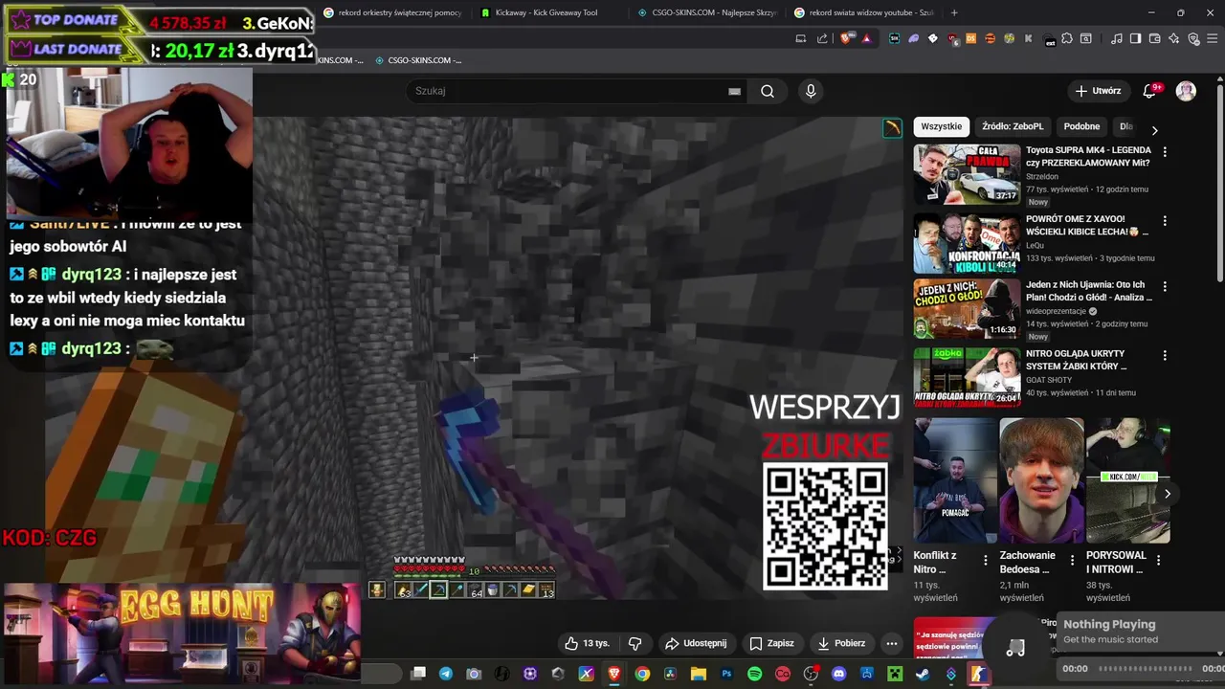Viewport: 1225px width, 689px height.
Task: Open the Brave Wallet icon
Action: (1155, 38)
